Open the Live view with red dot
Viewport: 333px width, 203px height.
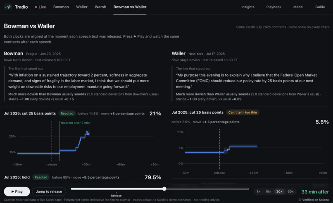click(x=40, y=7)
